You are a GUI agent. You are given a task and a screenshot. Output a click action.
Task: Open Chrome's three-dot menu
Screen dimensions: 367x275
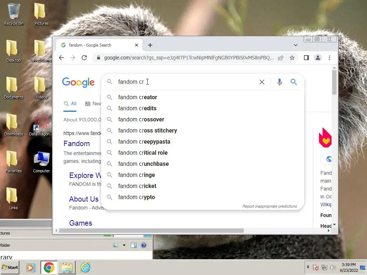(329, 58)
